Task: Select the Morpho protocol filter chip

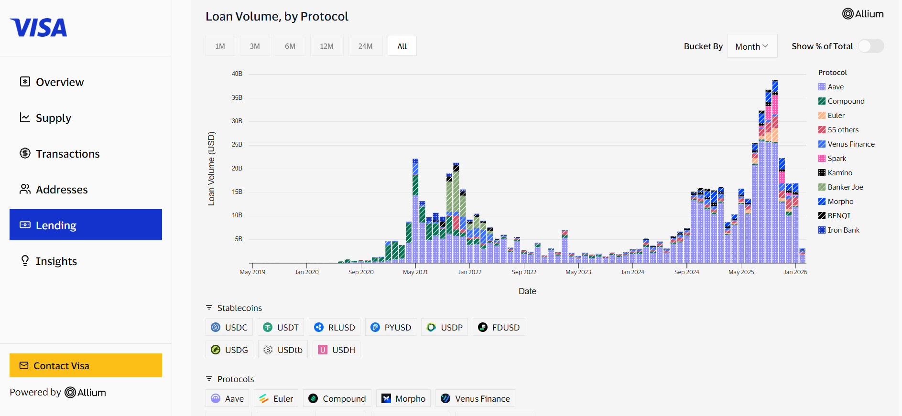Action: point(403,398)
